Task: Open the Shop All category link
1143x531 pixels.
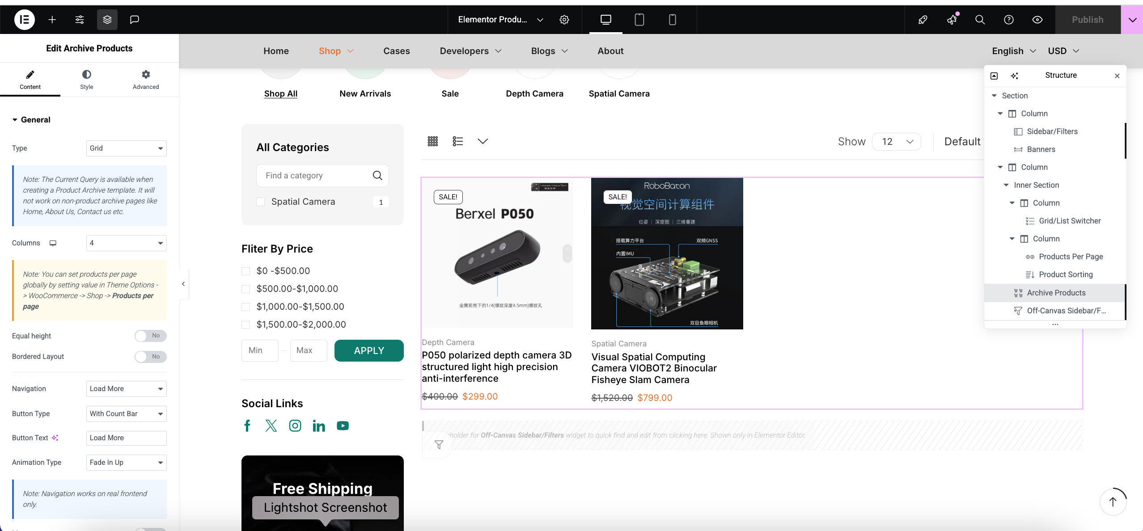Action: point(281,94)
